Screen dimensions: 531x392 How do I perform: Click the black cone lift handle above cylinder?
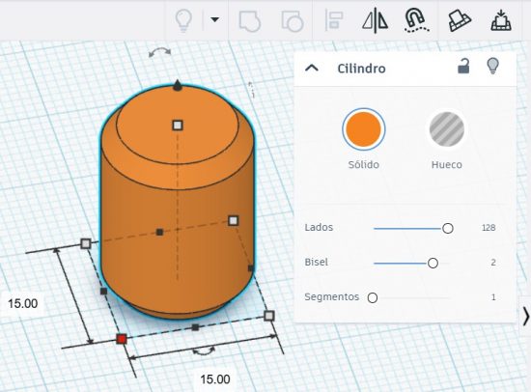pos(177,85)
